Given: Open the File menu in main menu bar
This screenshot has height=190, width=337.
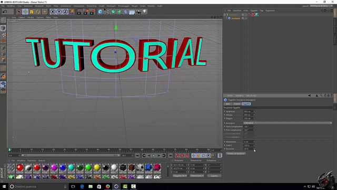Looking at the screenshot, I should (x=3, y=6).
